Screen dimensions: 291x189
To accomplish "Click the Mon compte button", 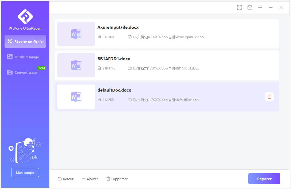I will [x=25, y=172].
